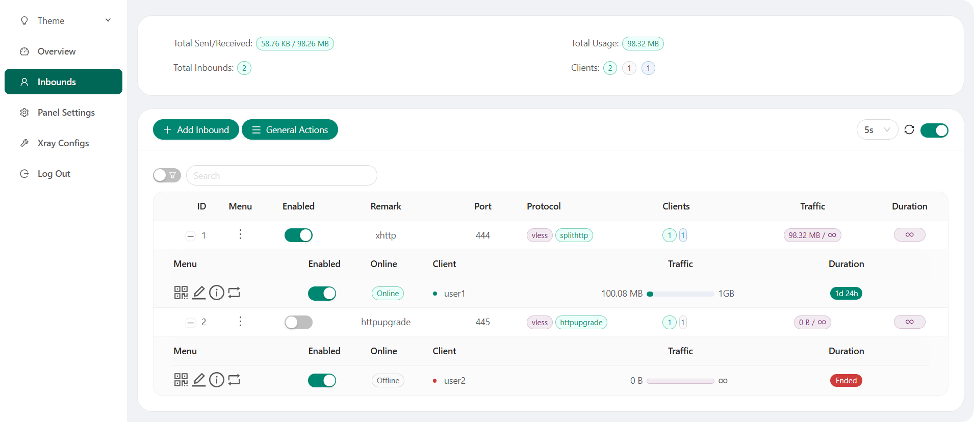Image resolution: width=974 pixels, height=422 pixels.
Task: Reset traffic for user1 client
Action: (x=234, y=293)
